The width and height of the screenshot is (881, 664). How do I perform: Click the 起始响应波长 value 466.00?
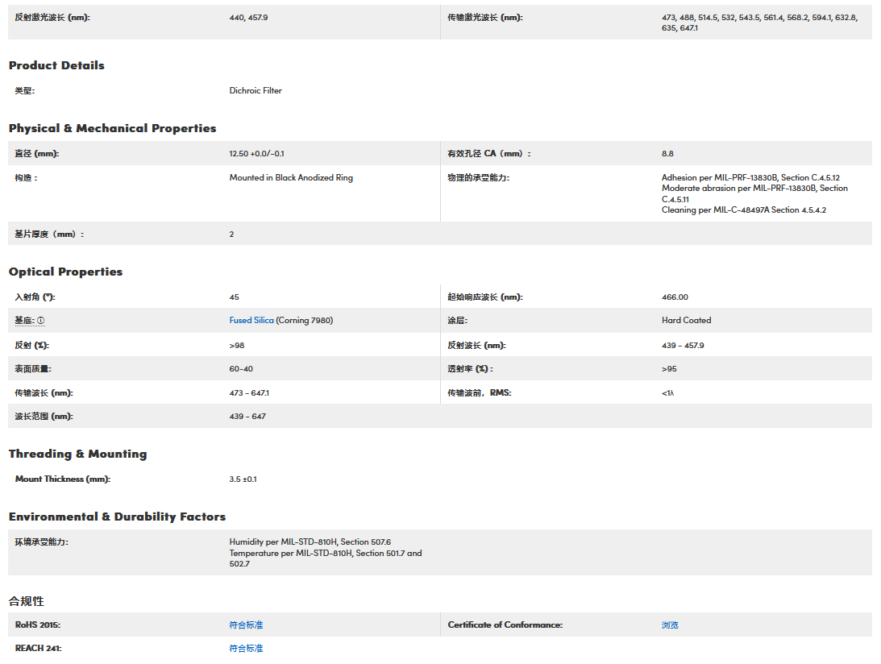[x=675, y=297]
